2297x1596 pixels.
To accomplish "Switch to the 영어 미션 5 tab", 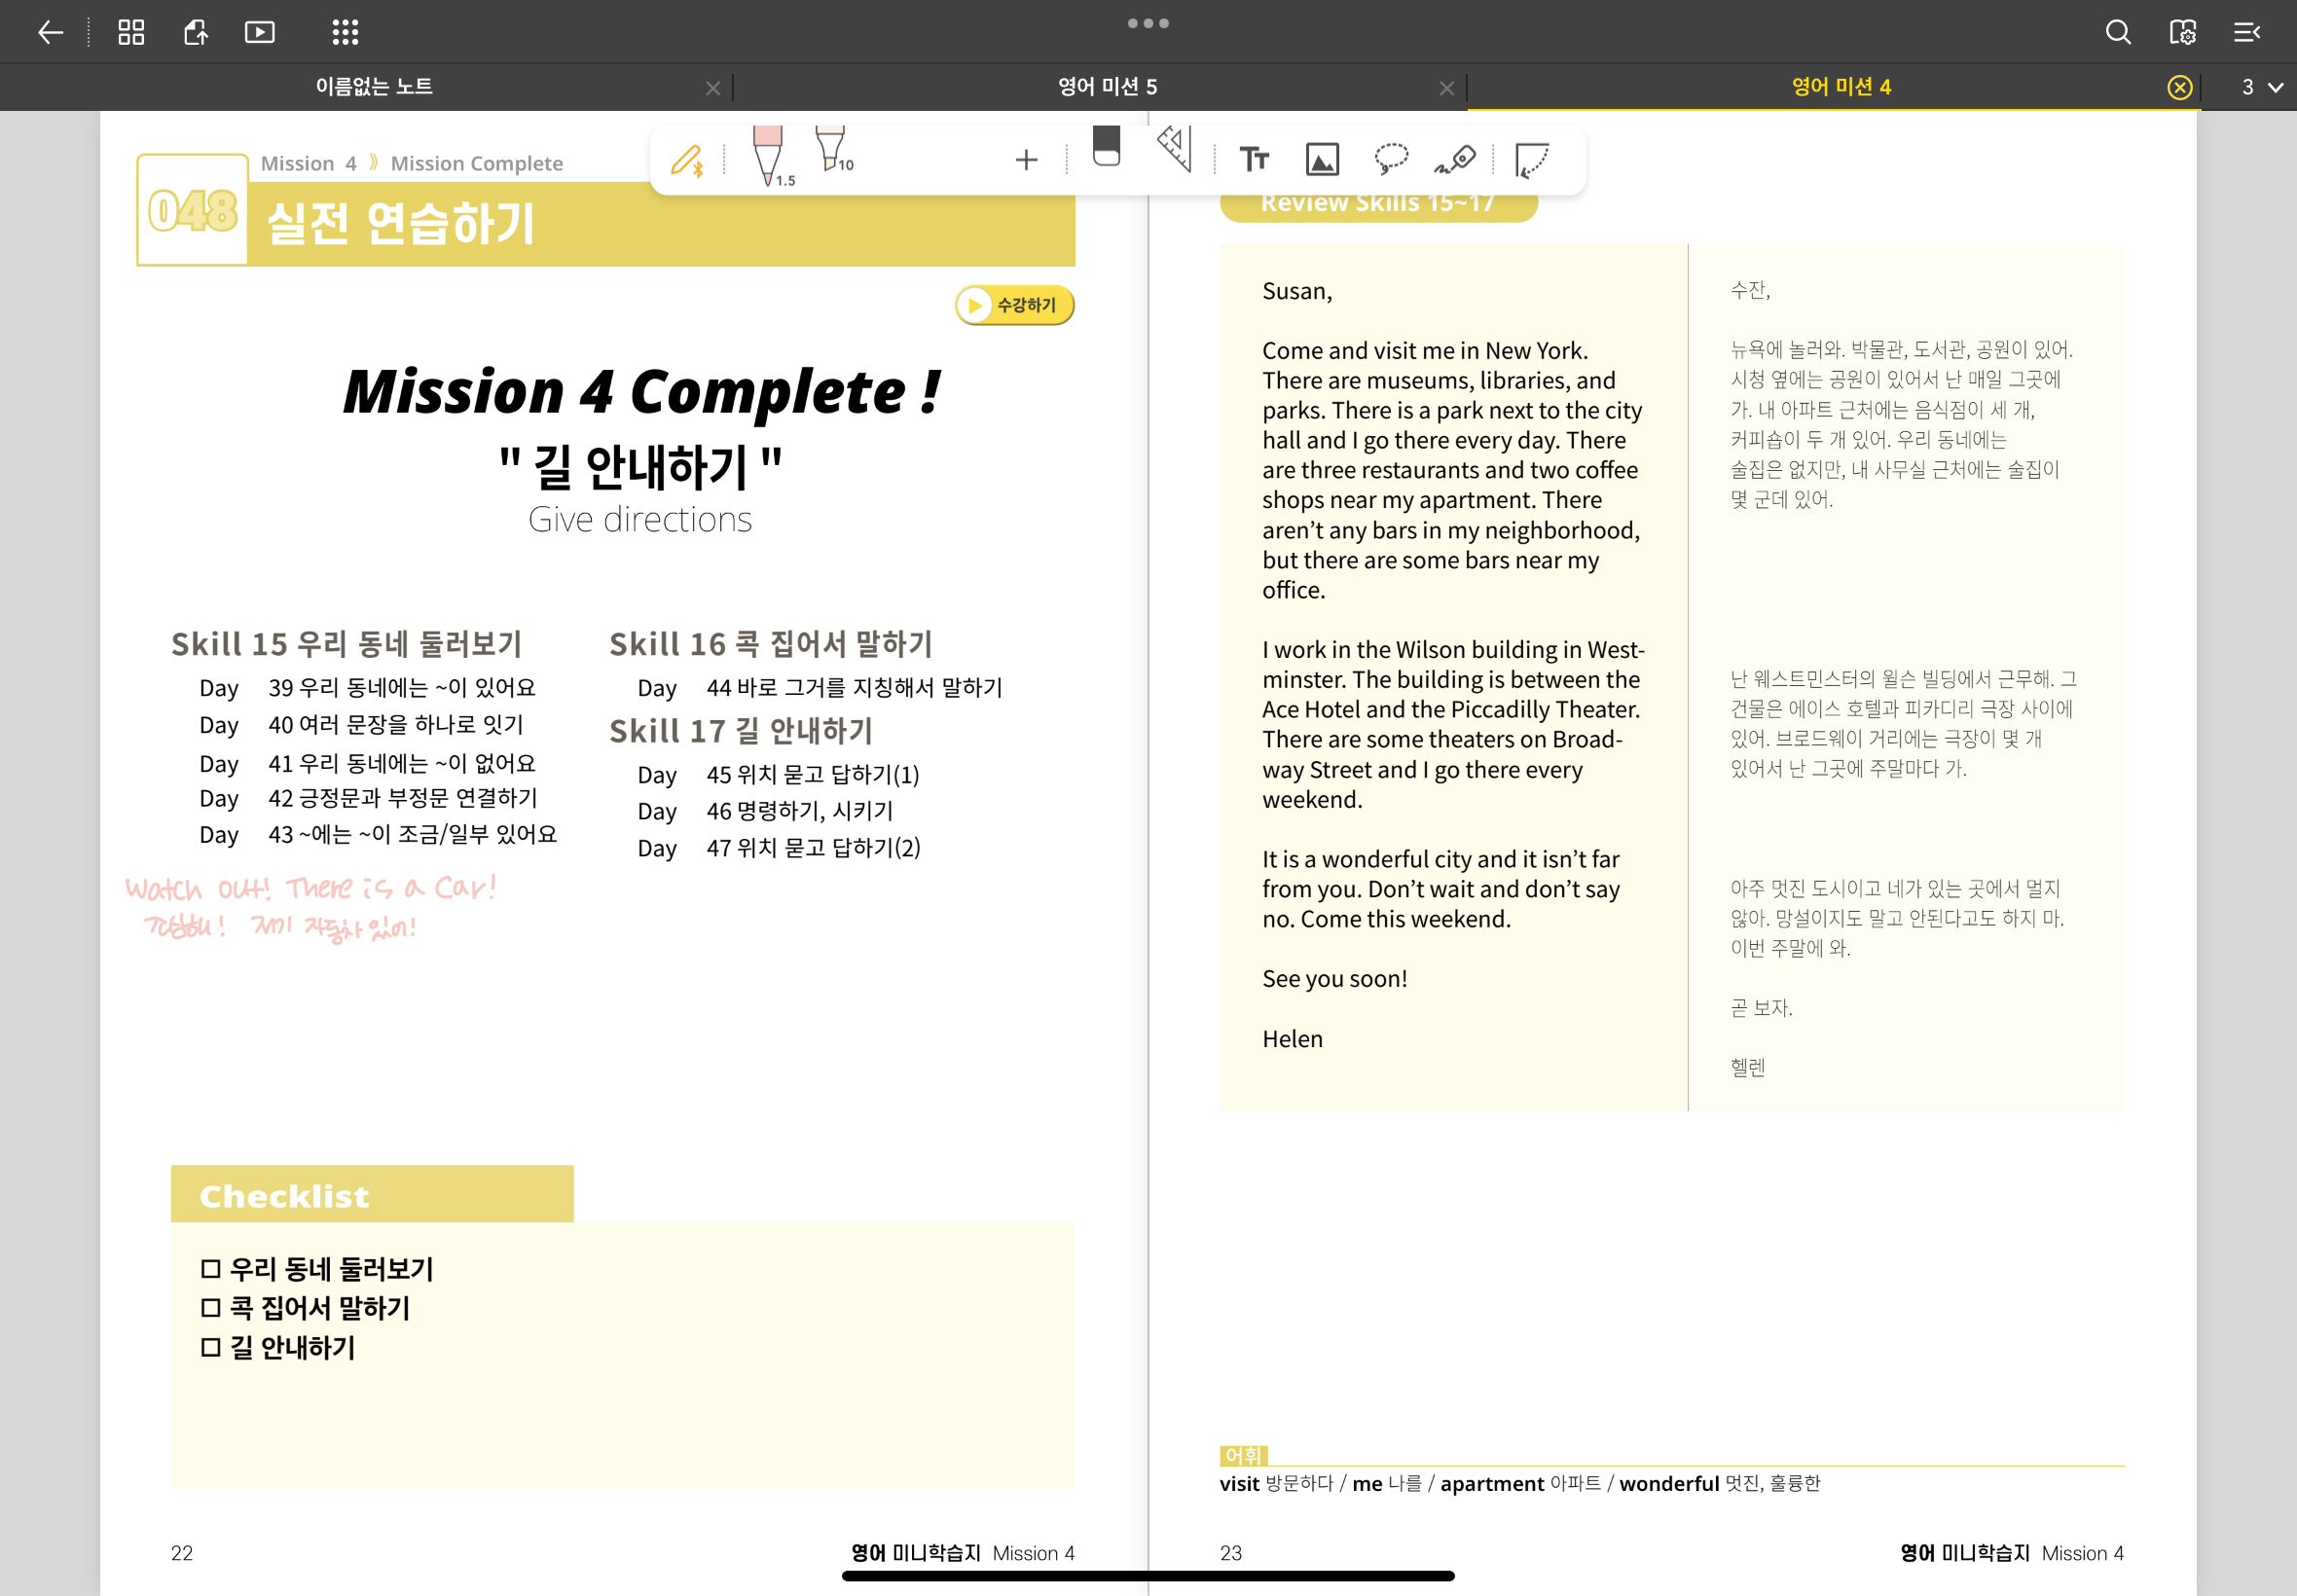I will (x=1107, y=87).
